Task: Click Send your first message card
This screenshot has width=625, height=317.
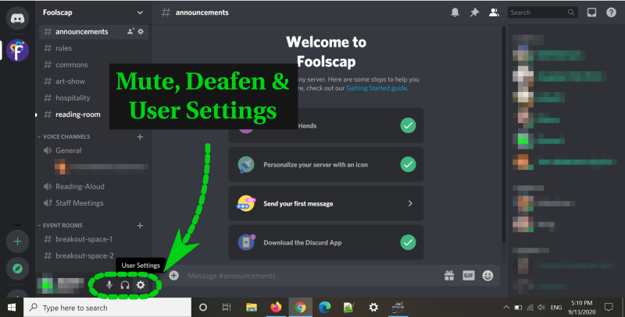Action: tap(326, 203)
